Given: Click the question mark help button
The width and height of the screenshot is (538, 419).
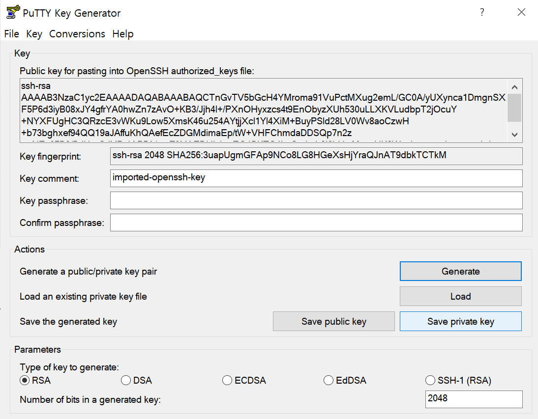Looking at the screenshot, I should tap(482, 12).
